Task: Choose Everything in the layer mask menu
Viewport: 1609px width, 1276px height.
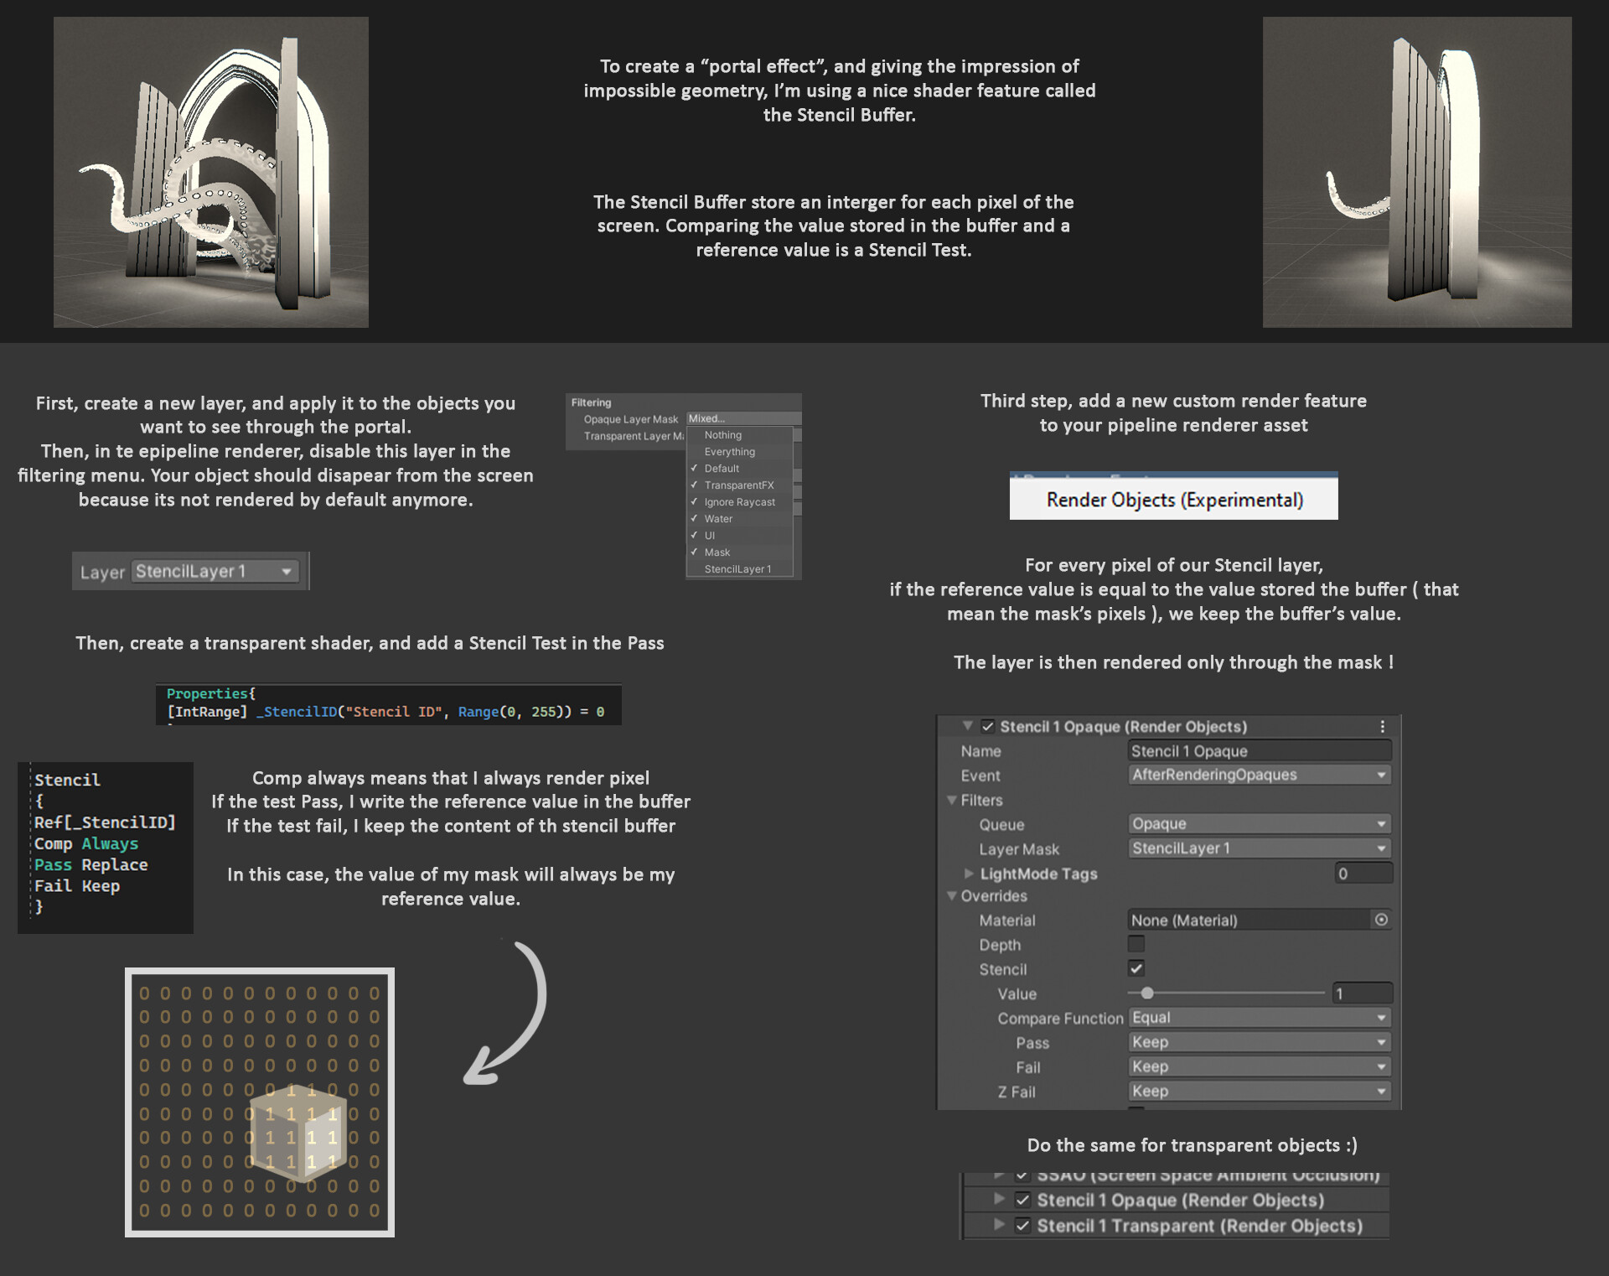Action: [729, 452]
